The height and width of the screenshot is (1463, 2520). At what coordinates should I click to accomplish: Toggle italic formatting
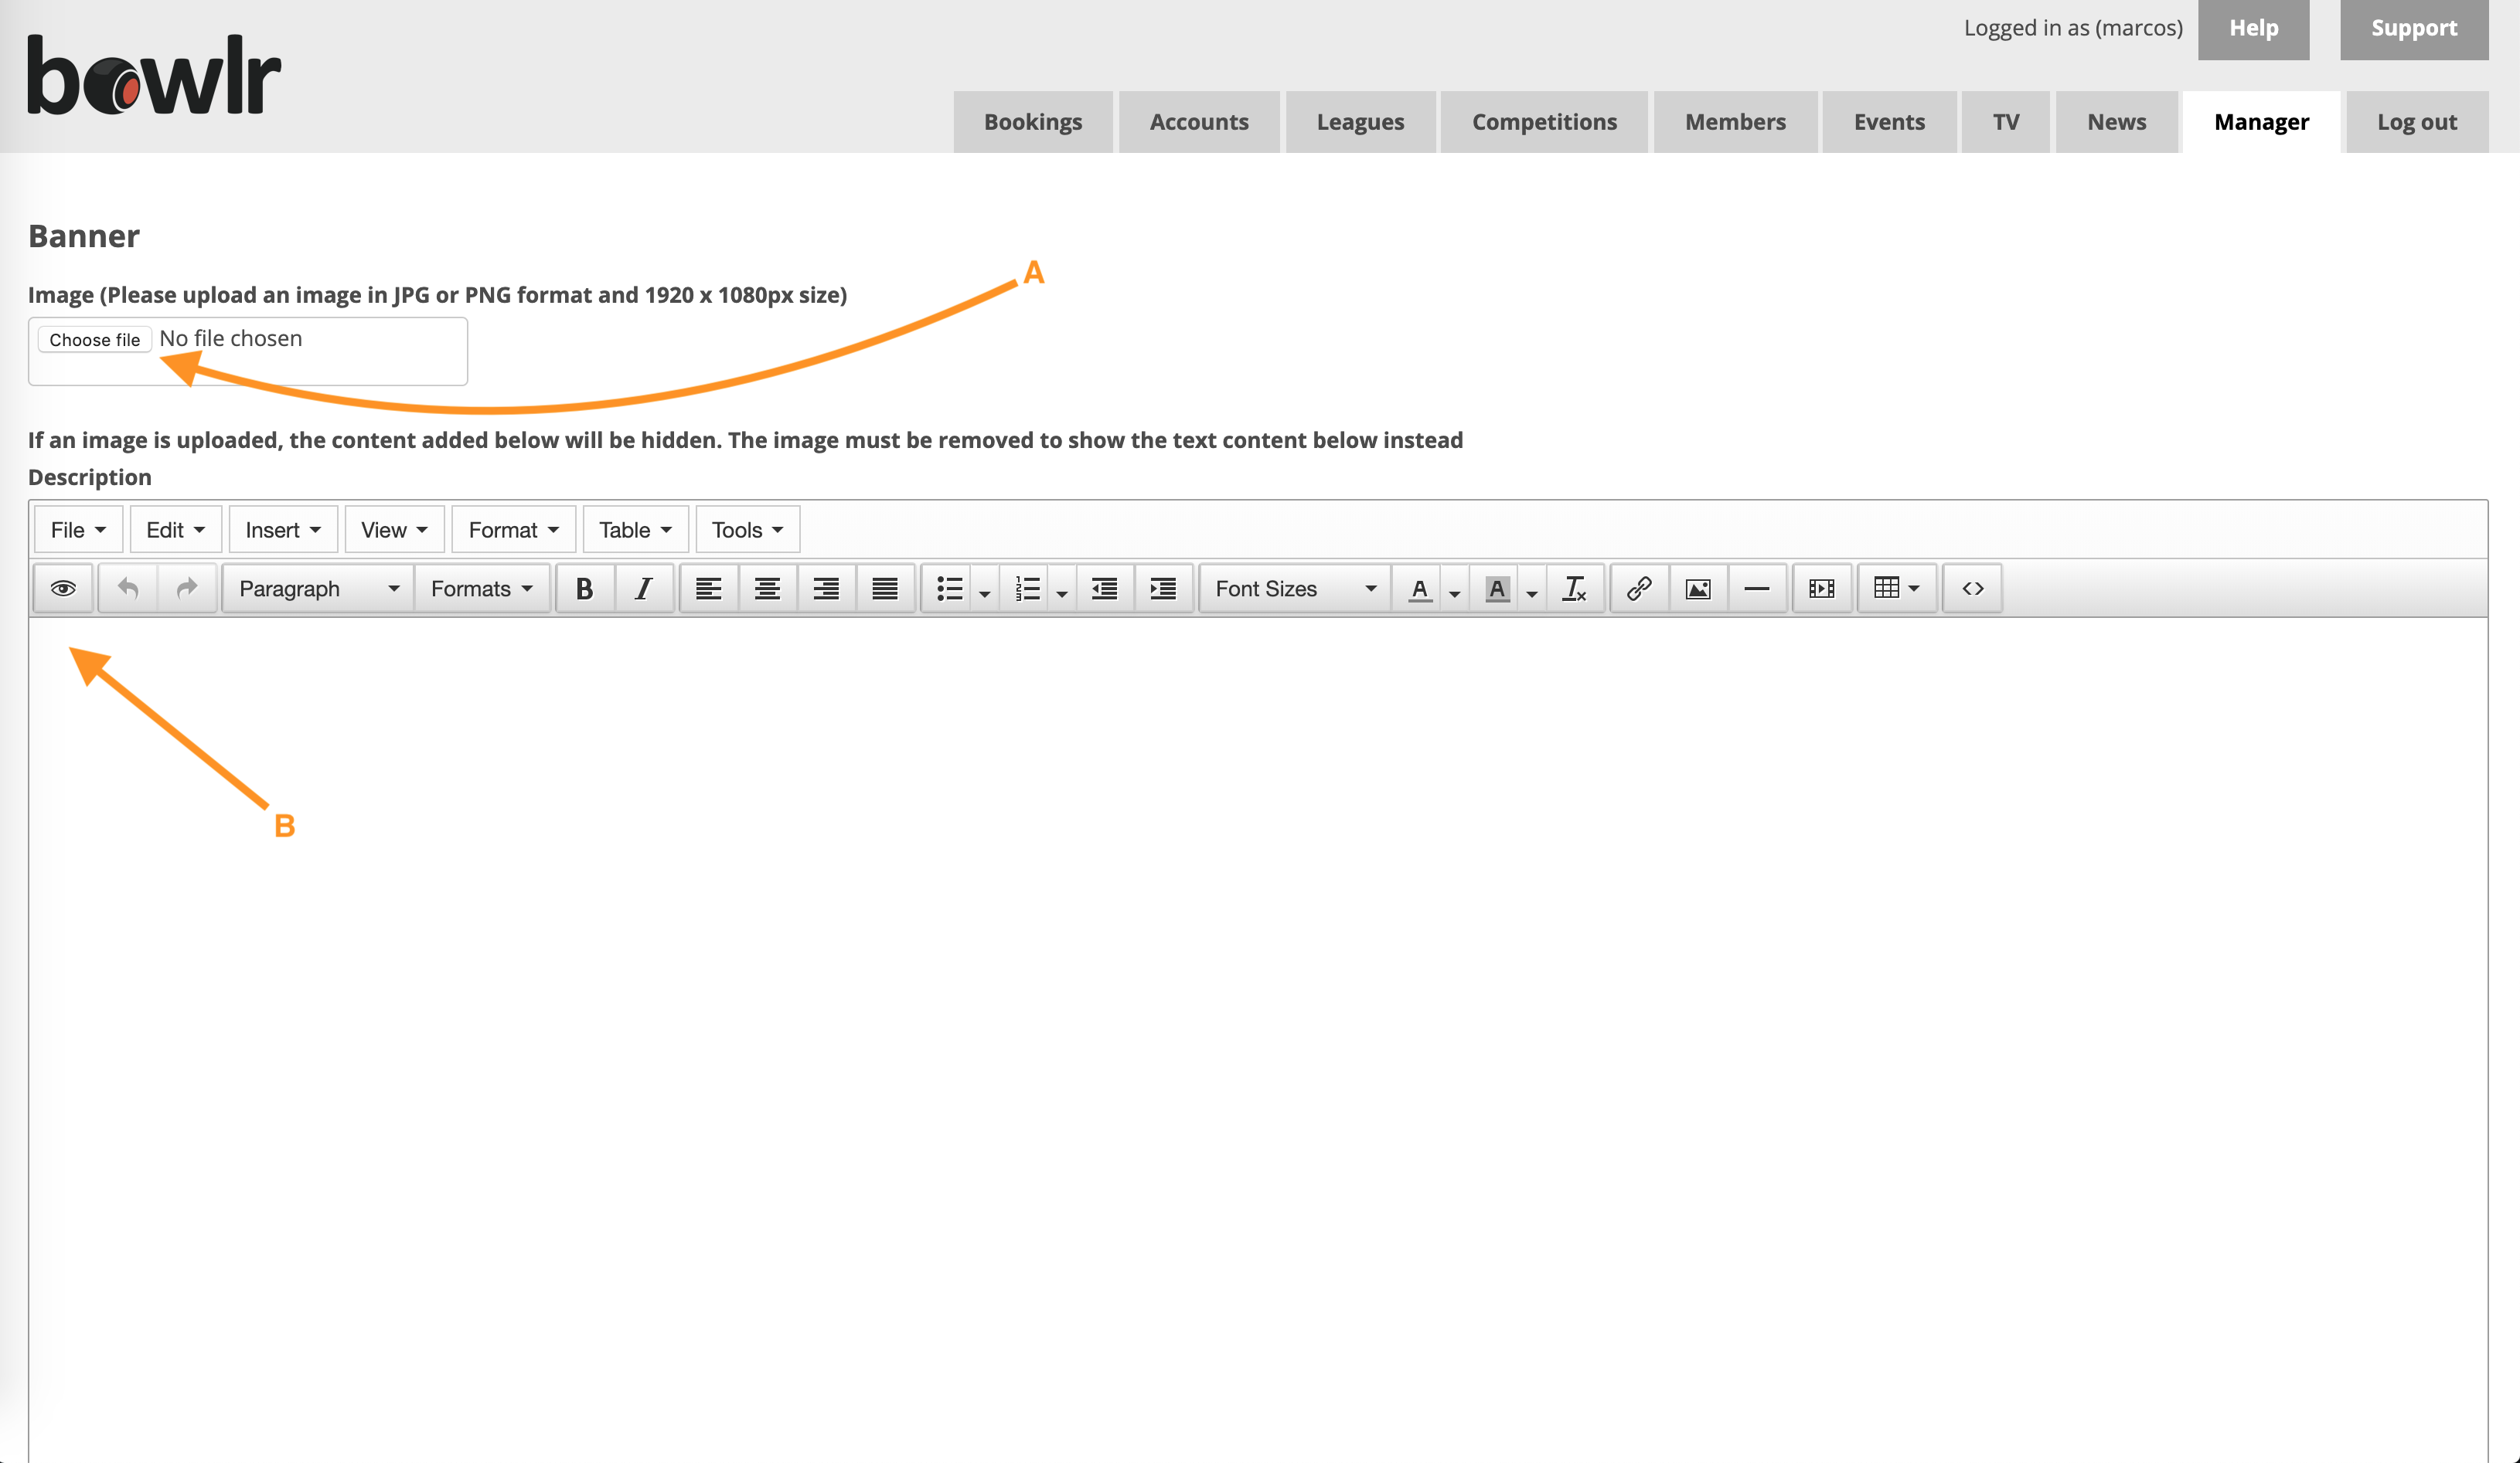point(644,588)
